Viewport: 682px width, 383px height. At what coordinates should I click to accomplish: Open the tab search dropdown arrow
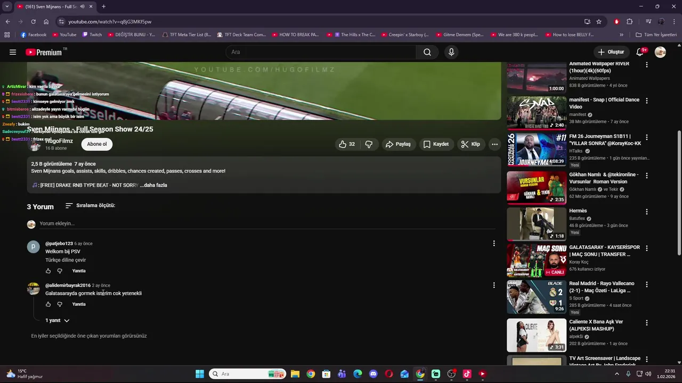tap(7, 6)
